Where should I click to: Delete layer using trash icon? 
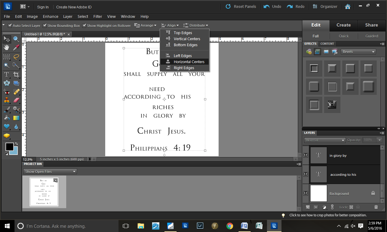pos(376,207)
